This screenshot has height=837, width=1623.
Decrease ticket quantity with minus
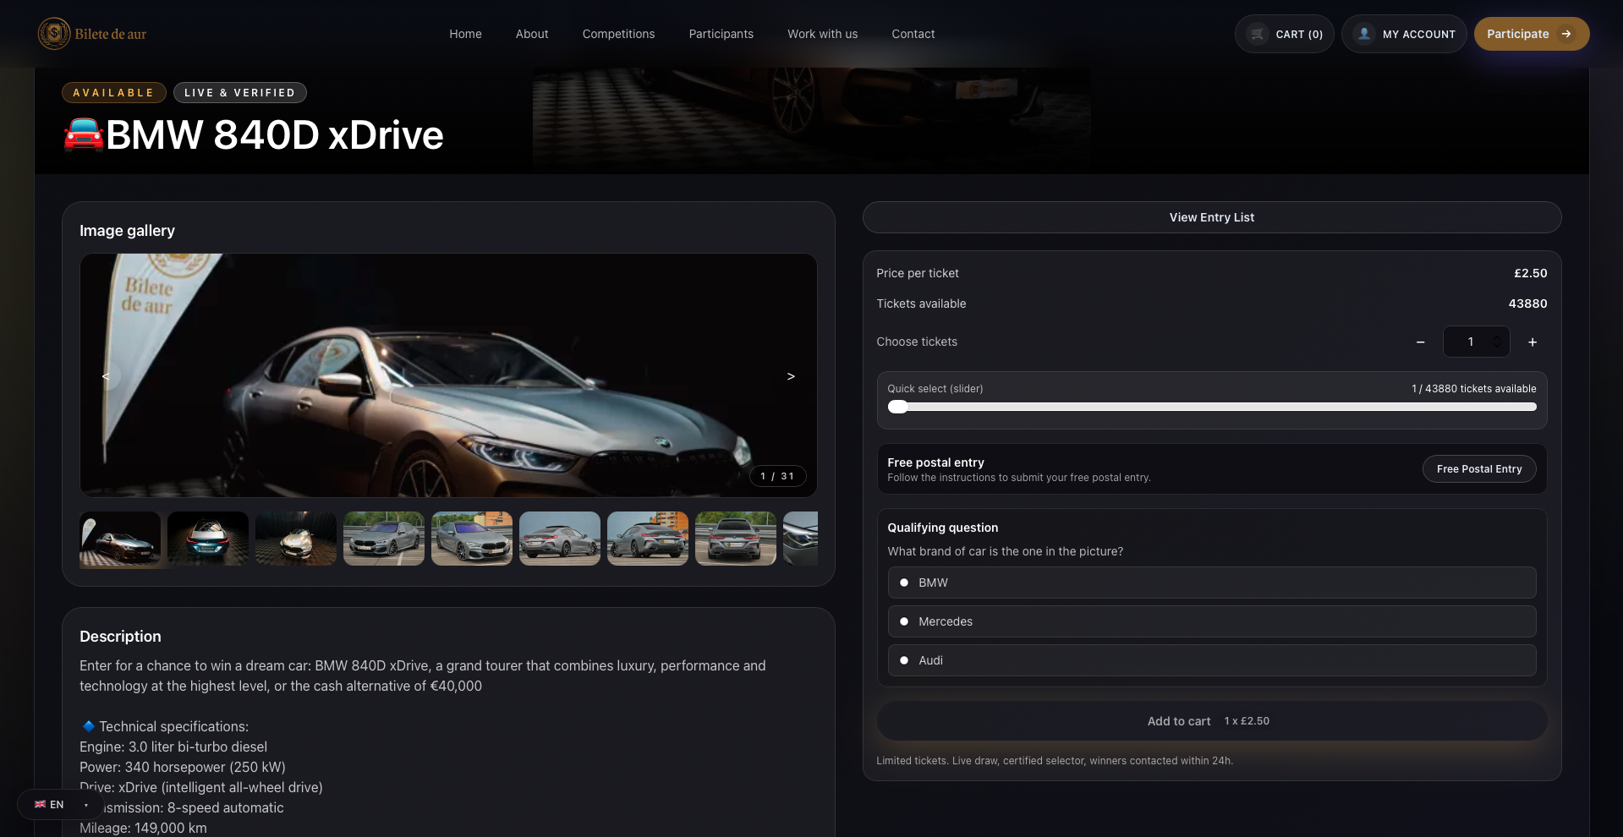pos(1421,342)
